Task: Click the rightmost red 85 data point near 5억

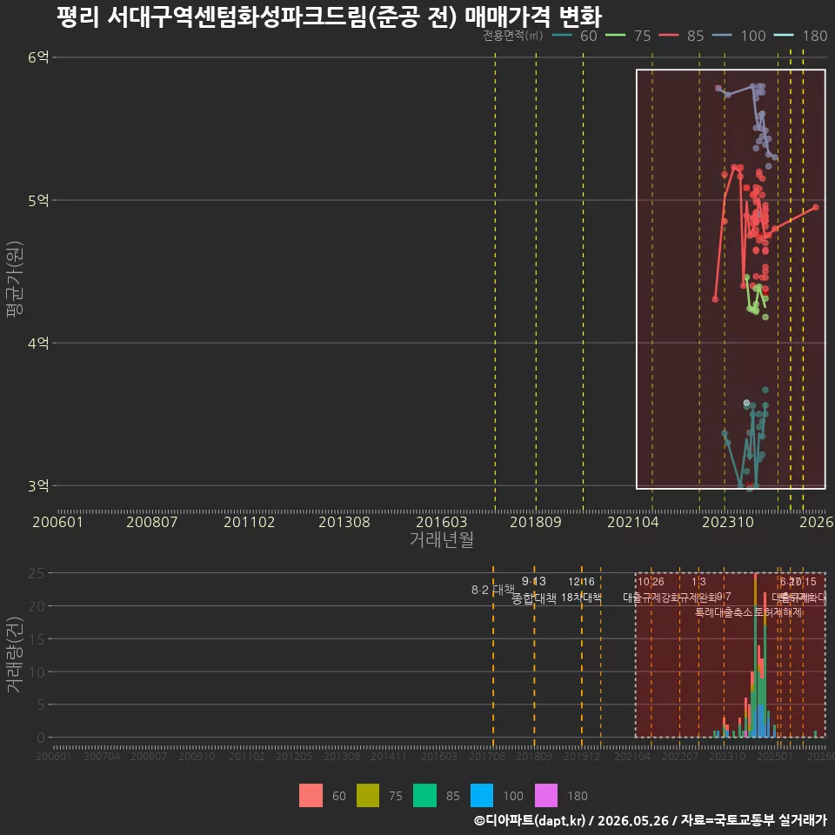Action: (x=815, y=207)
